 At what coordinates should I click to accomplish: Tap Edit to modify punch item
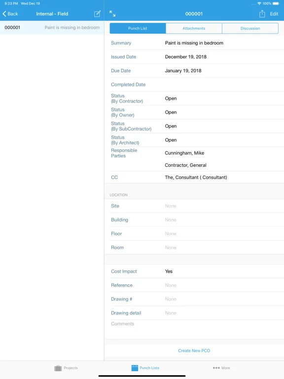tap(274, 14)
